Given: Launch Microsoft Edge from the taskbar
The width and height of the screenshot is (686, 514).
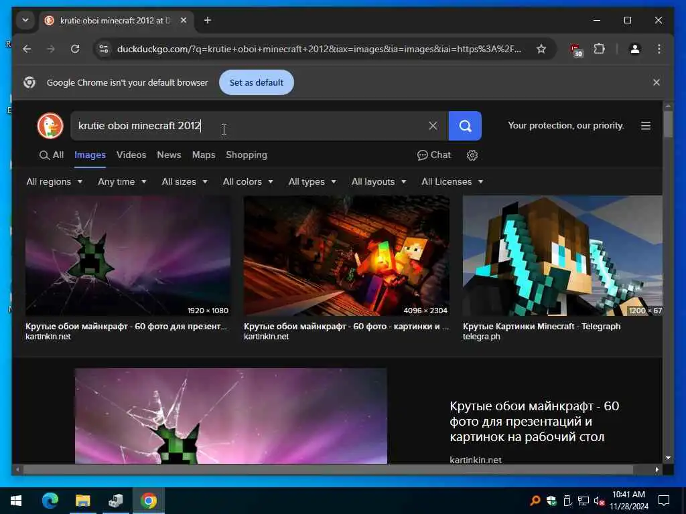Looking at the screenshot, I should (50, 501).
